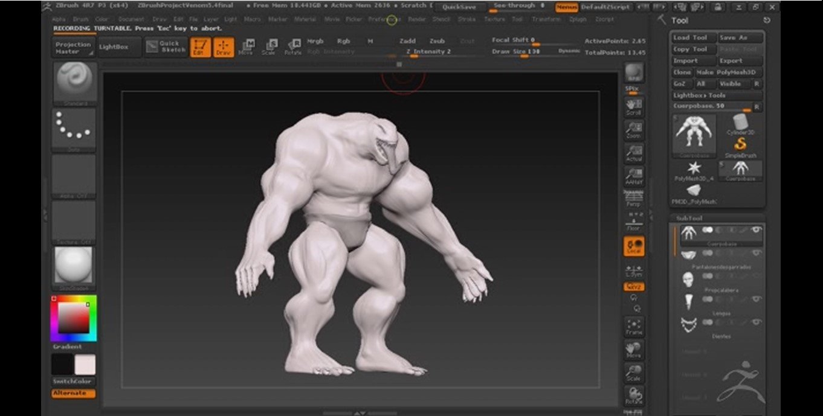Click the Frame mesh icon
This screenshot has width=823, height=416.
click(634, 327)
